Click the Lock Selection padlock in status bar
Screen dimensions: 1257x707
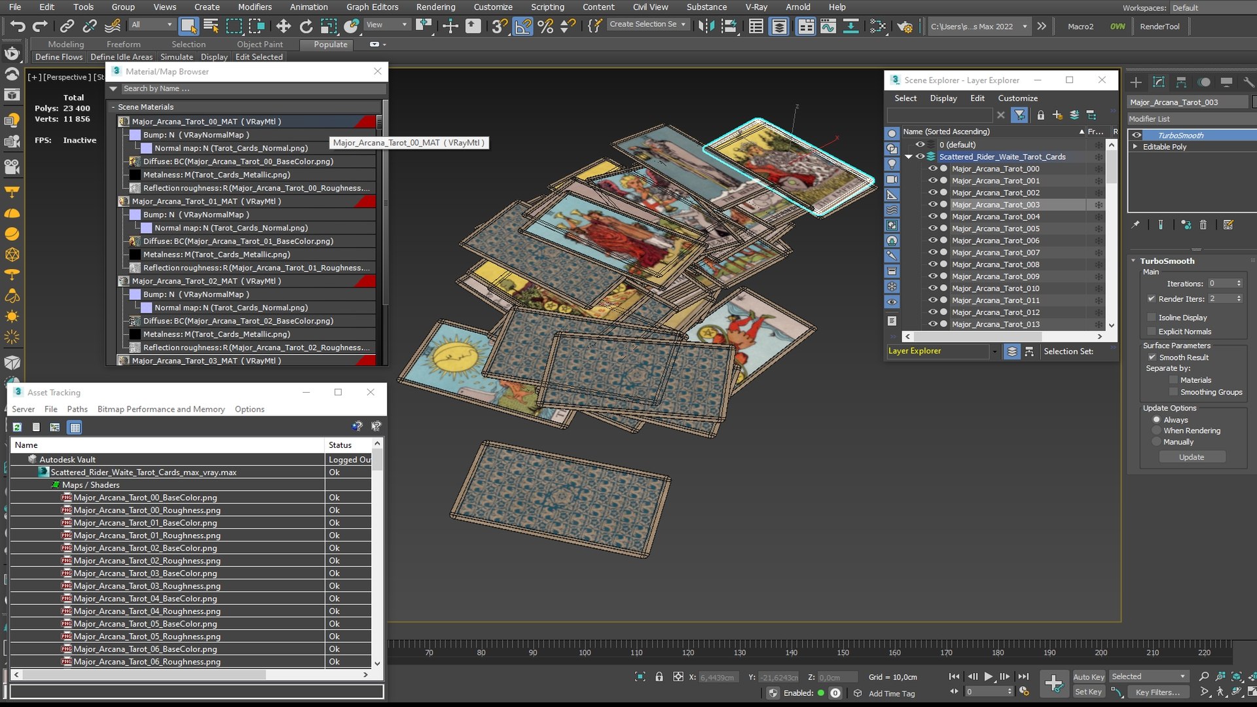point(659,677)
